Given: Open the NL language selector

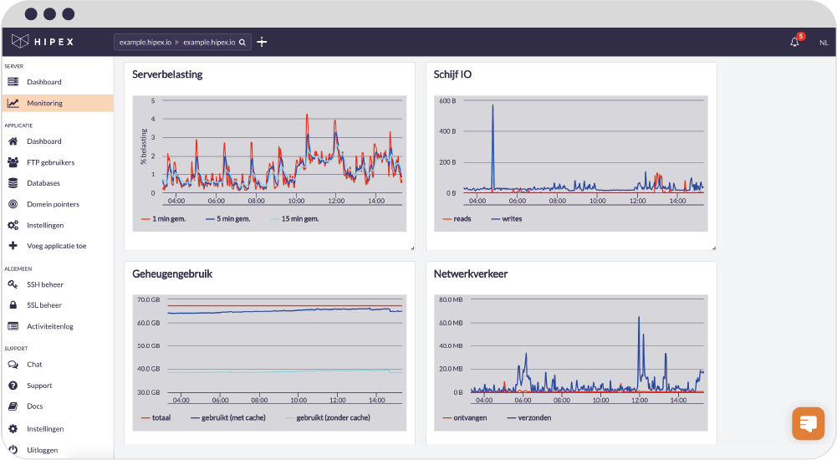Looking at the screenshot, I should [x=824, y=42].
